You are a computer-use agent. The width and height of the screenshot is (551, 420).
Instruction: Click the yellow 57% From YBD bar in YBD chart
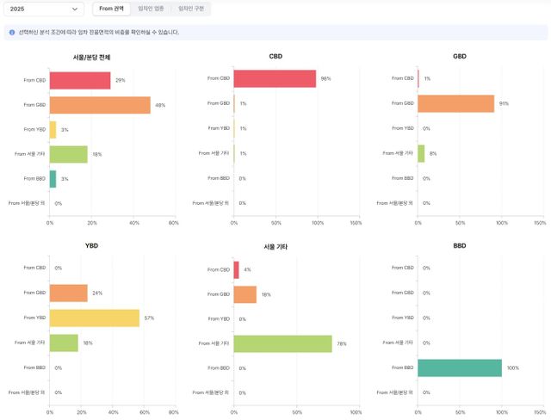pos(95,318)
